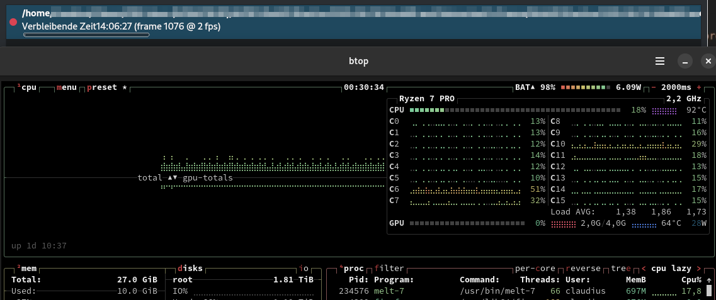Select previous sort column with left arrow
This screenshot has height=300, width=716.
coord(644,269)
